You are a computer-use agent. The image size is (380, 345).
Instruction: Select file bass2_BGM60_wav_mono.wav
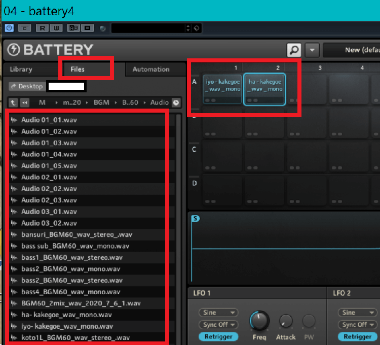pyautogui.click(x=92, y=269)
